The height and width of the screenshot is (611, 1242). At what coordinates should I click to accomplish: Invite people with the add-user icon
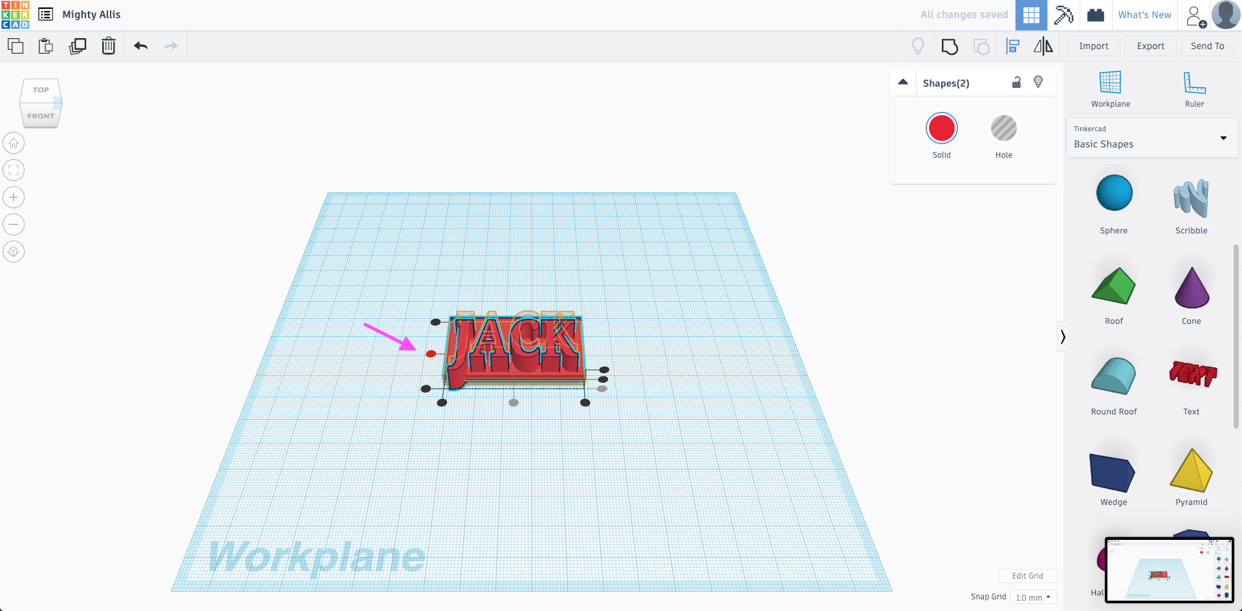pyautogui.click(x=1195, y=16)
